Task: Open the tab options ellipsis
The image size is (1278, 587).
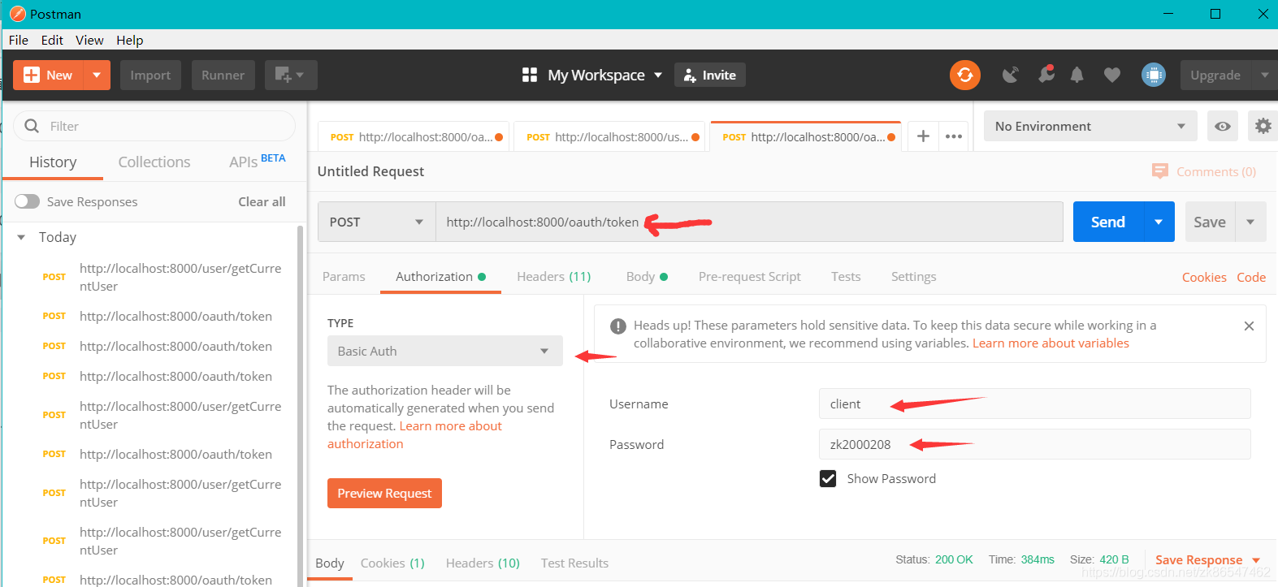Action: pos(954,136)
